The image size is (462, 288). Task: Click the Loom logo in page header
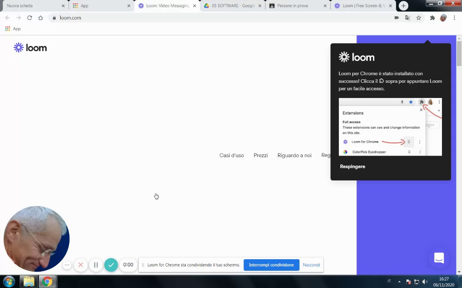pos(30,48)
